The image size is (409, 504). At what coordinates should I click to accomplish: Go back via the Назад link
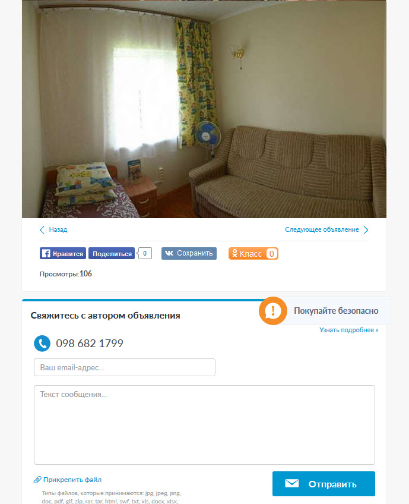[x=58, y=229]
